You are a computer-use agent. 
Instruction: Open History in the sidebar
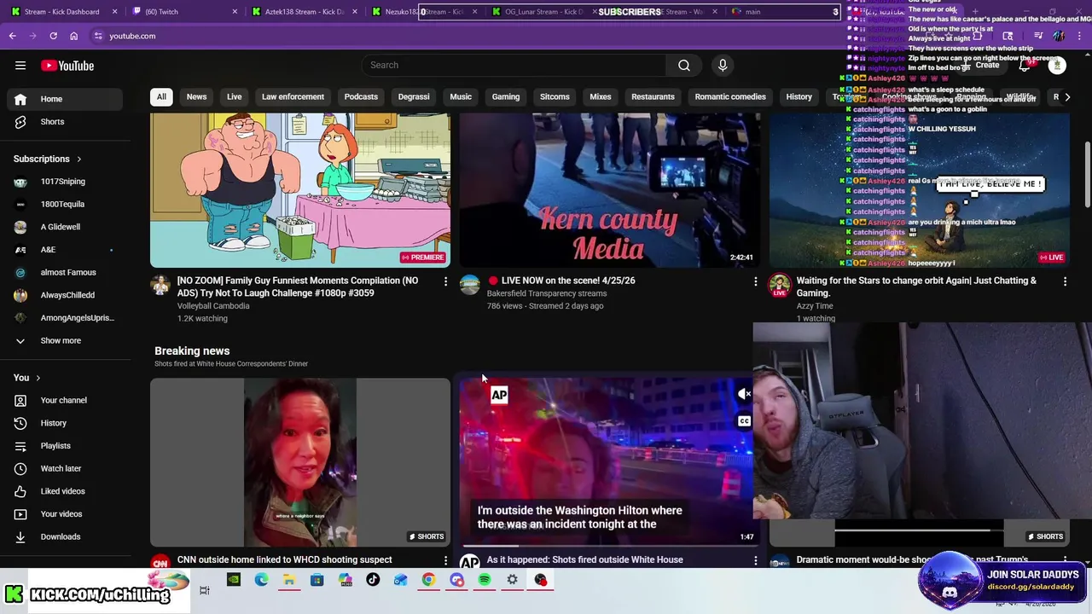click(x=64, y=423)
